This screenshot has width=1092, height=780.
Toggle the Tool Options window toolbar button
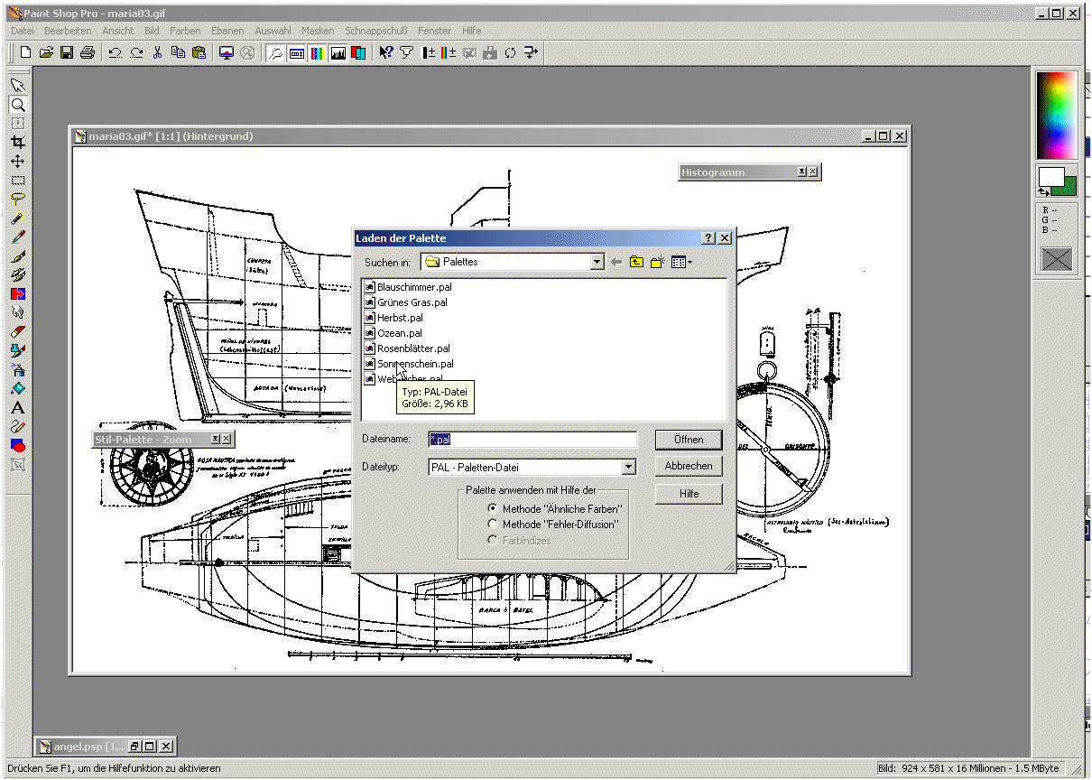[x=297, y=52]
